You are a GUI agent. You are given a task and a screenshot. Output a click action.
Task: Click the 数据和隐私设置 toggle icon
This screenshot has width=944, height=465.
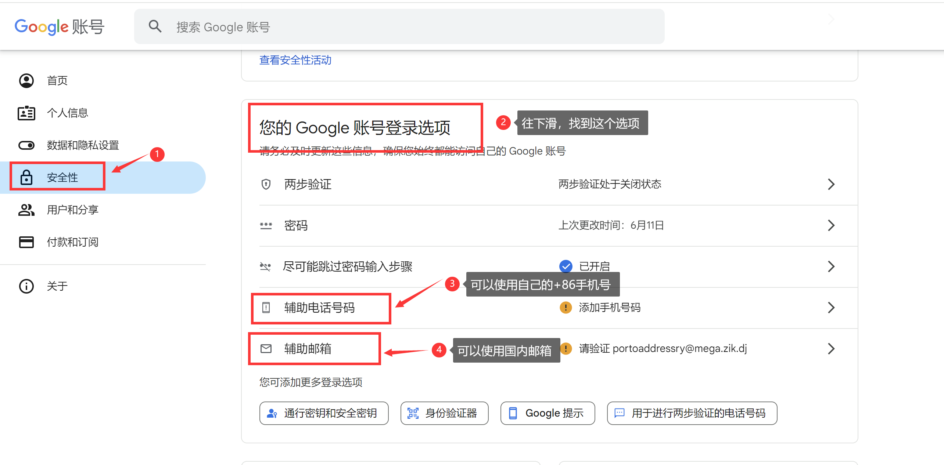point(26,145)
